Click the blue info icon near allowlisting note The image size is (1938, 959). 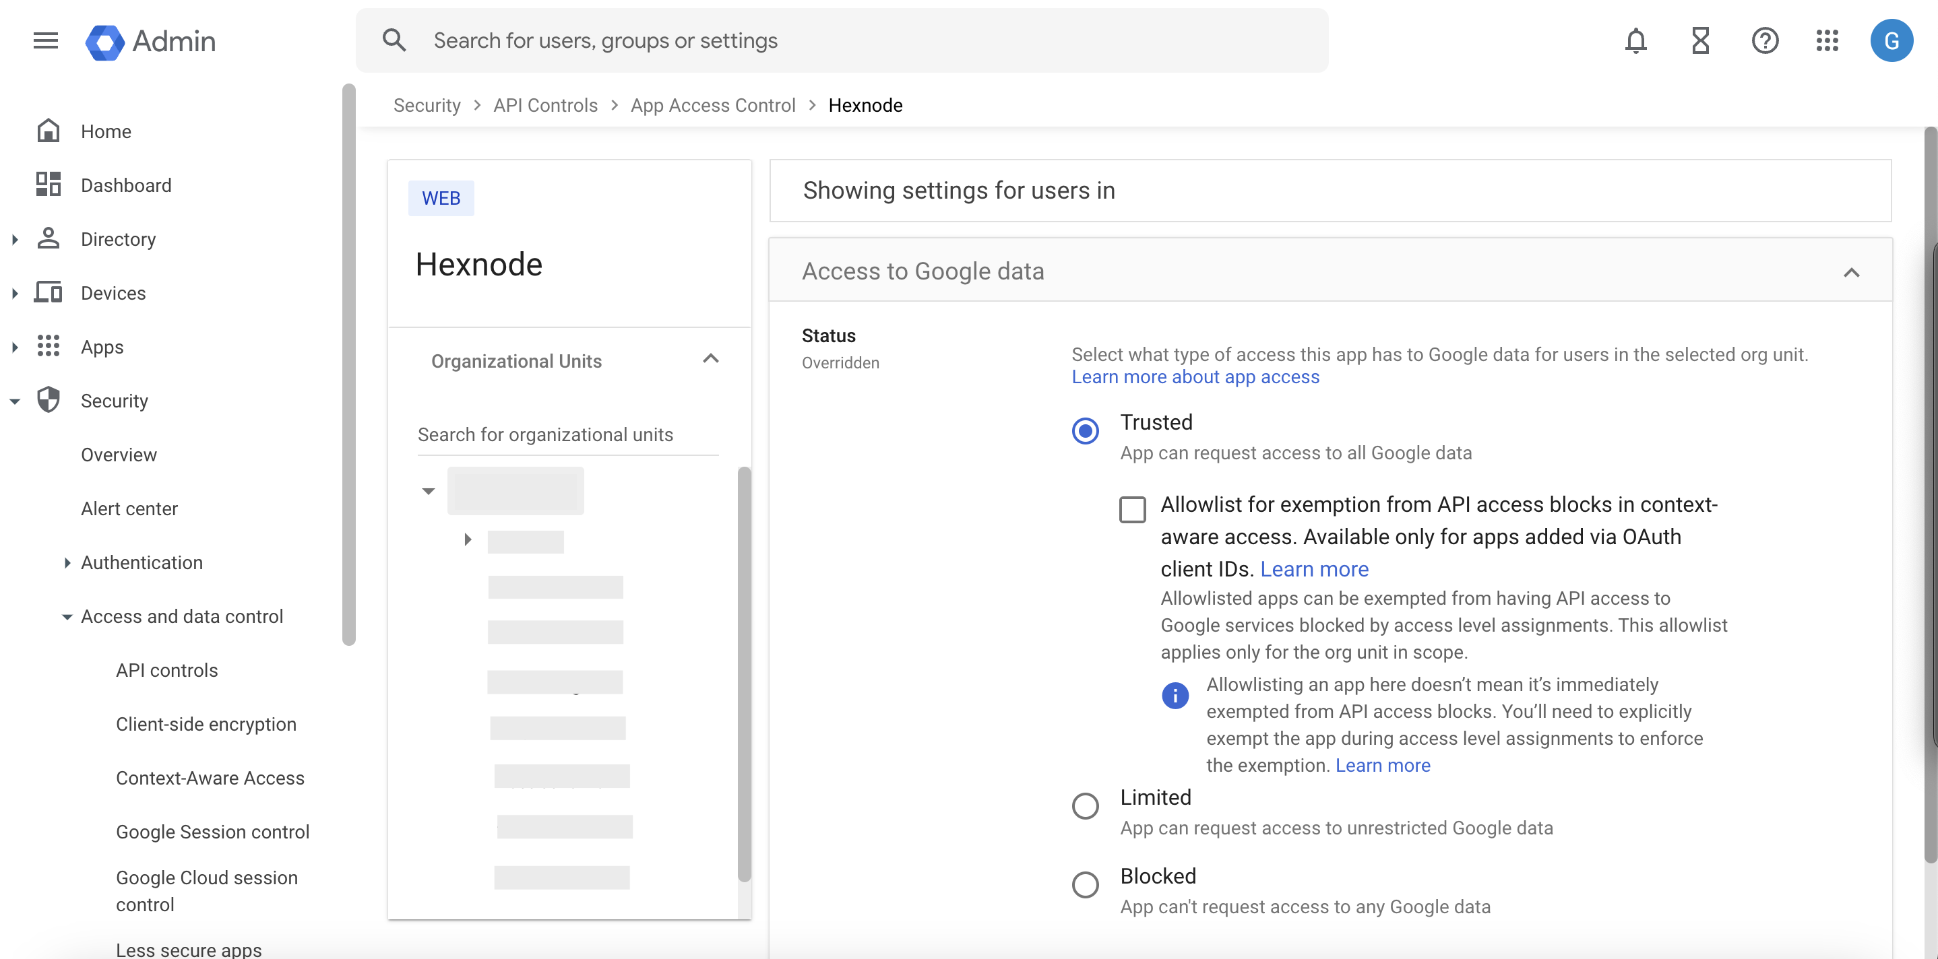click(x=1175, y=696)
